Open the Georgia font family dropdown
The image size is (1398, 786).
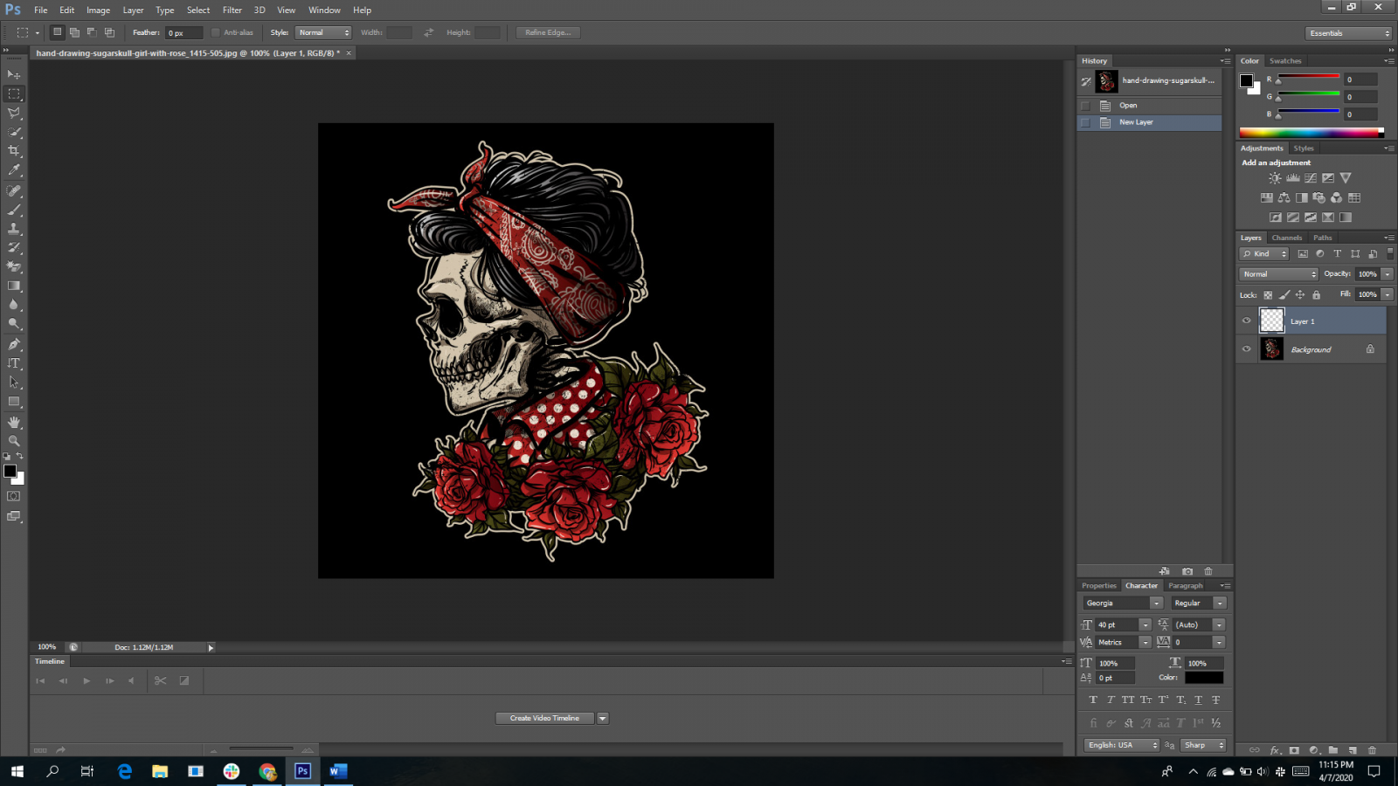(1123, 603)
